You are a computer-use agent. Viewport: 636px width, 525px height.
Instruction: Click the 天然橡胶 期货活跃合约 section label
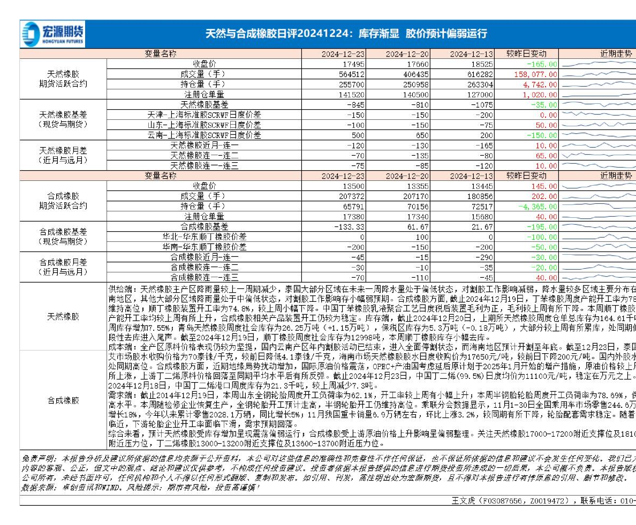63,79
